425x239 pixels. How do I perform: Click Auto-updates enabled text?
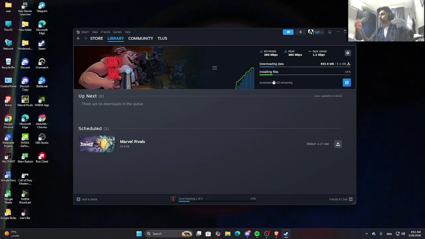[x=328, y=96]
